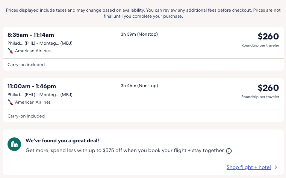
Task: Click 3h 39m (Nonstop) duration text
Action: [x=139, y=35]
